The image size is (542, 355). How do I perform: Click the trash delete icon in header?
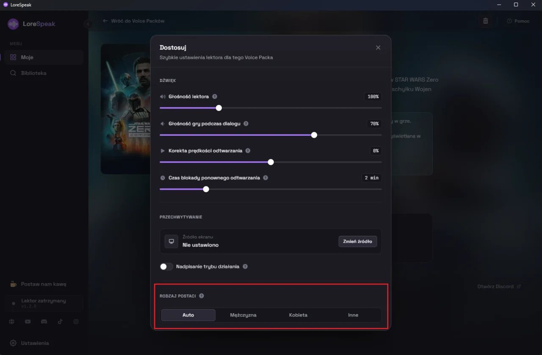pyautogui.click(x=486, y=21)
